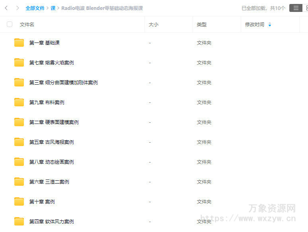Switch to grid view mode
Viewport: 308px width, 232px height.
(306, 8)
